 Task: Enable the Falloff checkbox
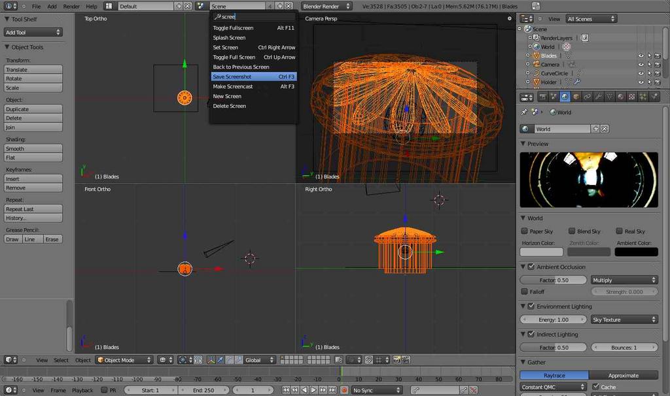point(524,291)
